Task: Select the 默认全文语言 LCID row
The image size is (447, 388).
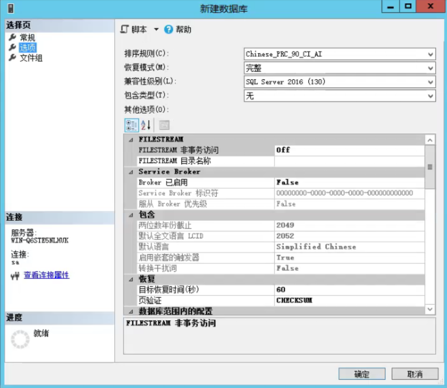Action: [x=281, y=236]
